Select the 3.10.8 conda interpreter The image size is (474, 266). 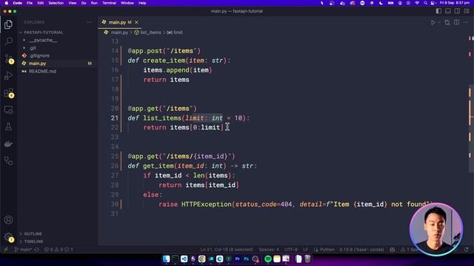click(361, 250)
